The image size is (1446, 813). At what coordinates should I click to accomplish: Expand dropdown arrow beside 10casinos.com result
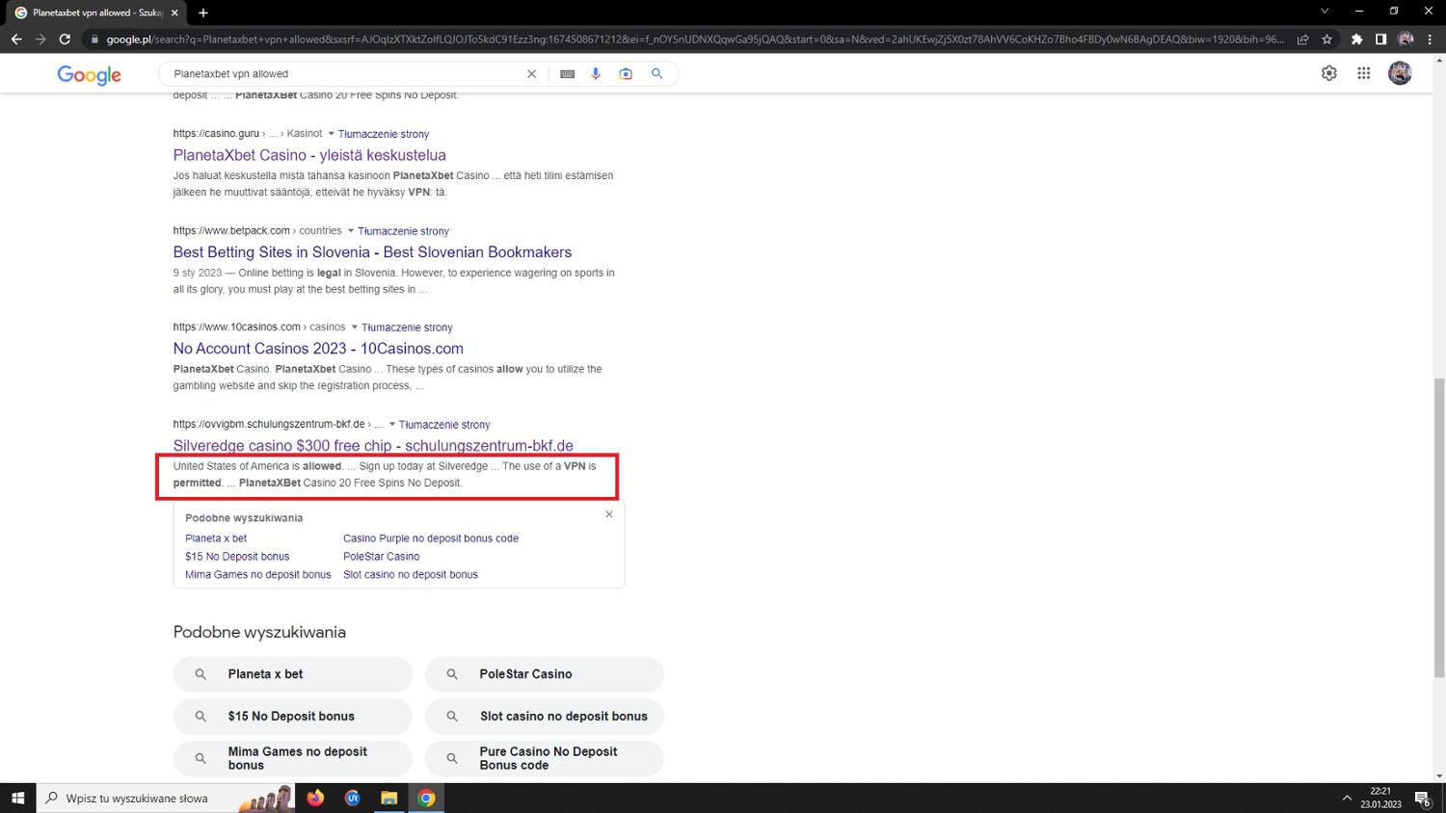coord(355,328)
